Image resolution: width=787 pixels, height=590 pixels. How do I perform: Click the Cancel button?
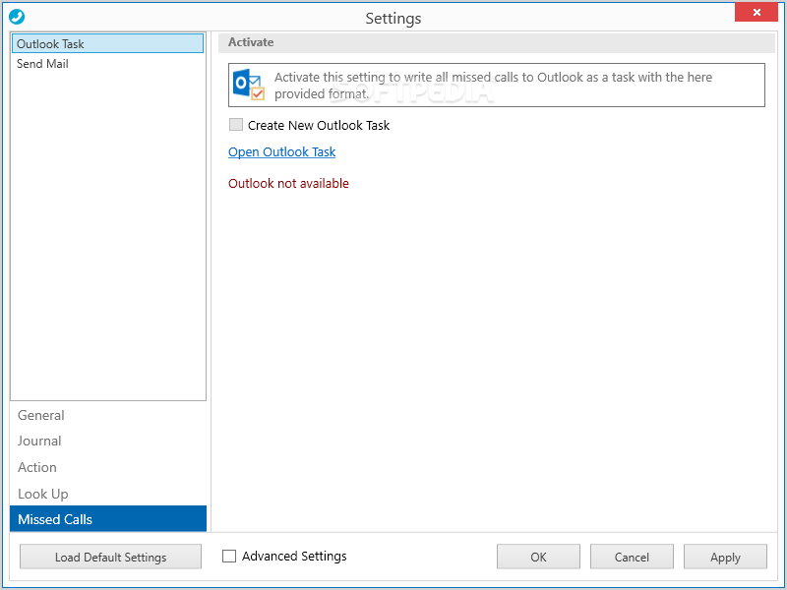[632, 557]
